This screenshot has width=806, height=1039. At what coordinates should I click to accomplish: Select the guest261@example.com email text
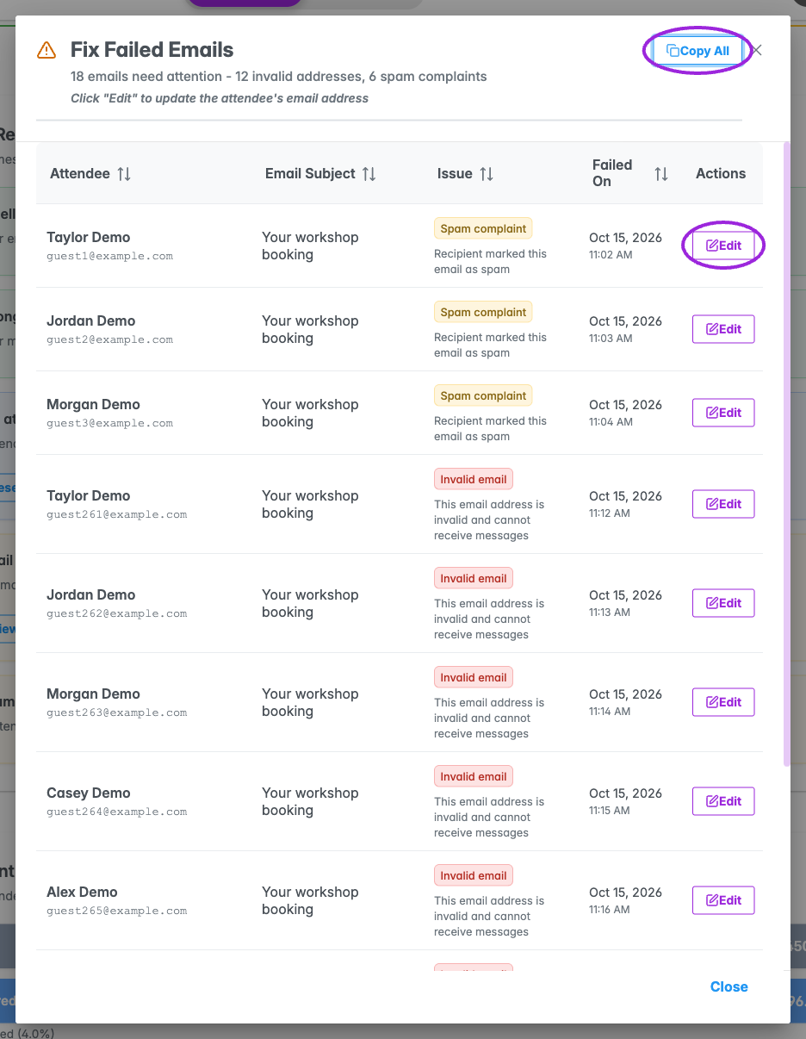[x=116, y=514]
